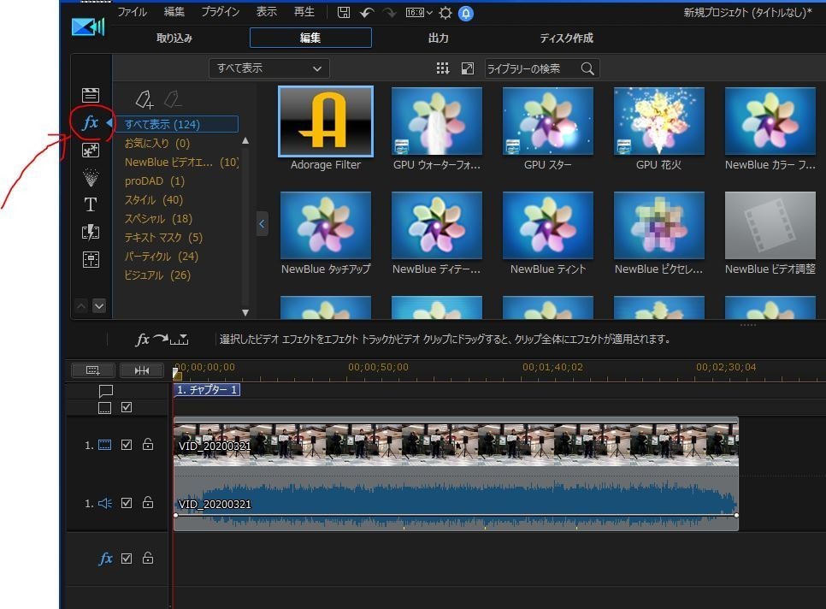Open the Transition Room lightning icon
The height and width of the screenshot is (609, 826).
click(91, 232)
